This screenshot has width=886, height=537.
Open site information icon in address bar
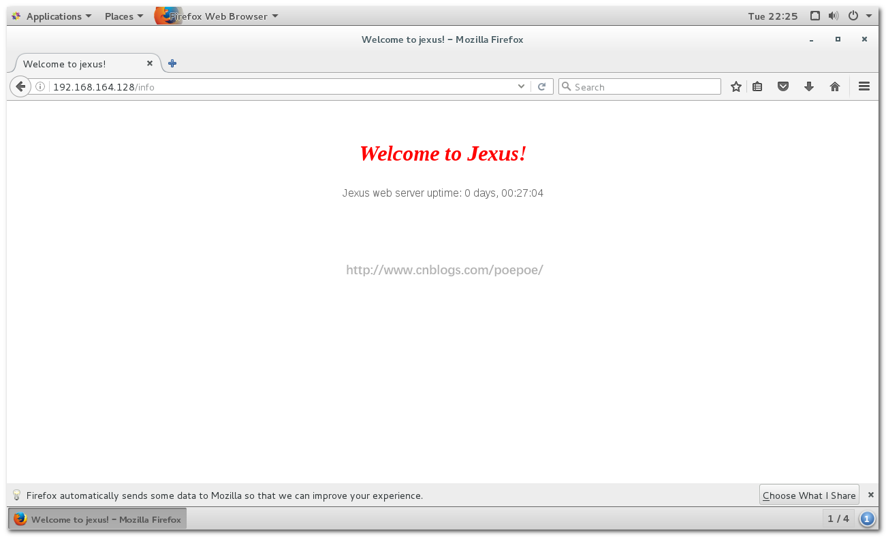click(40, 86)
